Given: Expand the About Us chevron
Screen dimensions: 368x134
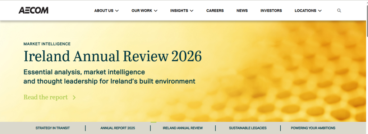Looking at the screenshot, I should click(x=117, y=10).
